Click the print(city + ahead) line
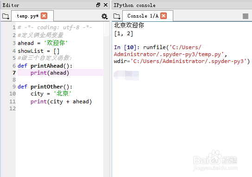 coord(61,102)
